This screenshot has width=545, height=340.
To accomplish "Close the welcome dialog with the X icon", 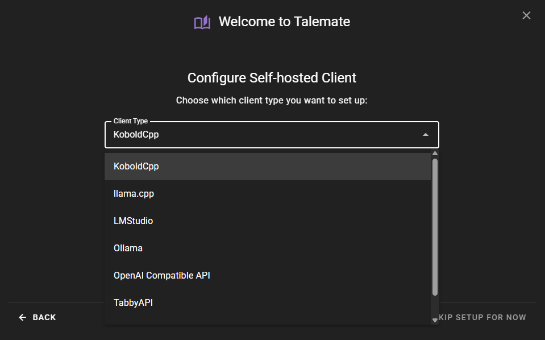I will (x=526, y=15).
